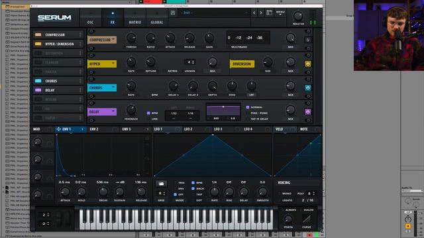Image resolution: width=424 pixels, height=238 pixels.
Task: Click the Compressor THRESH knob
Action: (x=131, y=38)
